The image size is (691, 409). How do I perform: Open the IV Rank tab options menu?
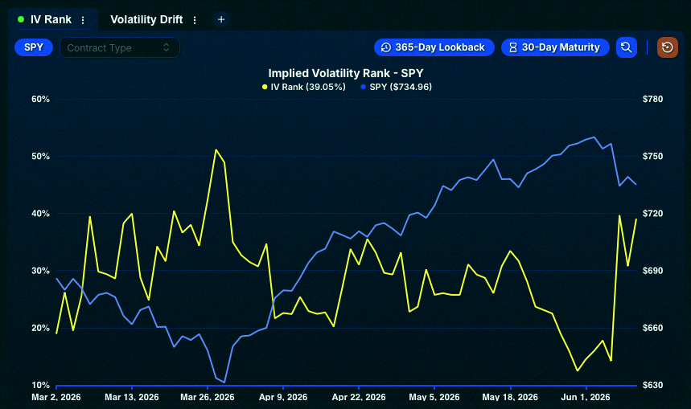click(83, 20)
